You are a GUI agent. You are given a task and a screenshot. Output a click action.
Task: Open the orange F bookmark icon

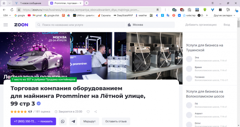pos(63,15)
